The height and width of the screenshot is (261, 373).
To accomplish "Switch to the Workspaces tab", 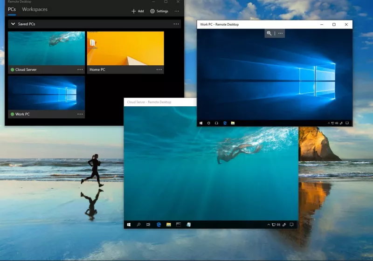I will pyautogui.click(x=35, y=9).
